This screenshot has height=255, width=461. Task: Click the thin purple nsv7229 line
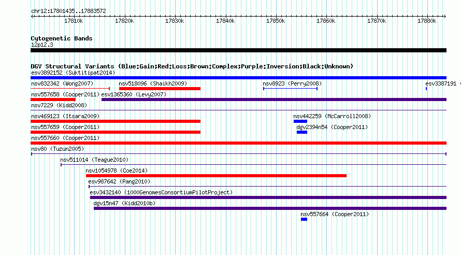(x=238, y=110)
